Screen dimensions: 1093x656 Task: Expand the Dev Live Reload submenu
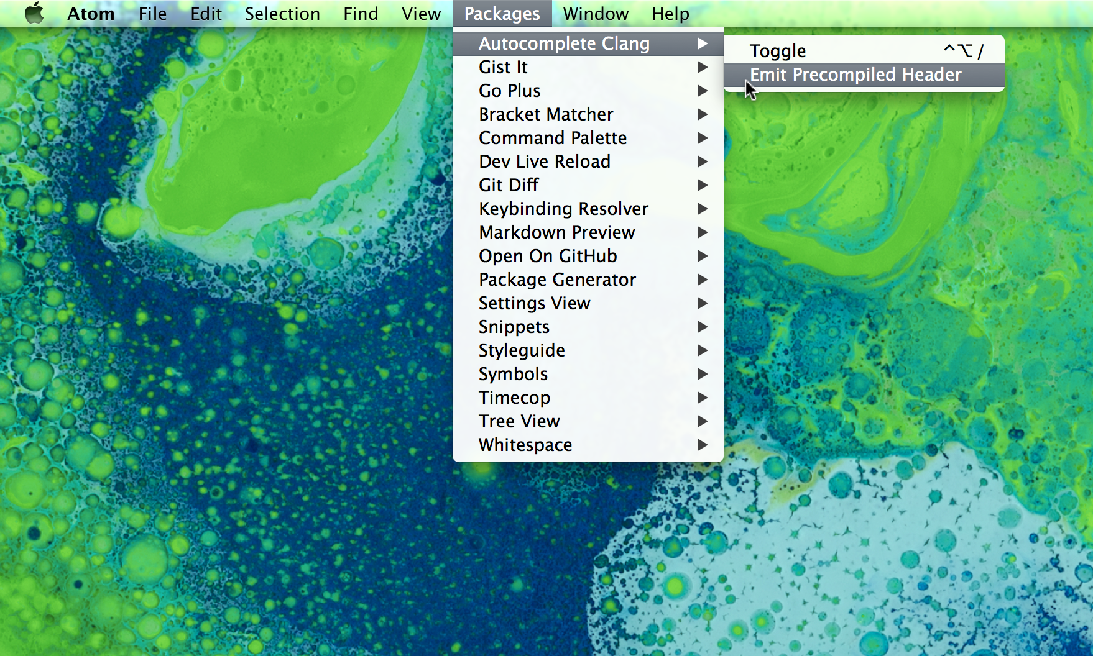(588, 162)
